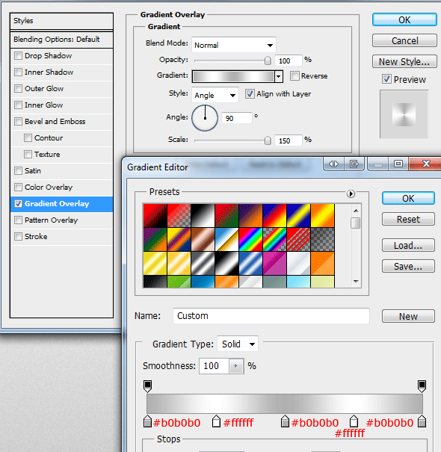Click the Angle dial control
The image size is (441, 452).
(x=205, y=118)
